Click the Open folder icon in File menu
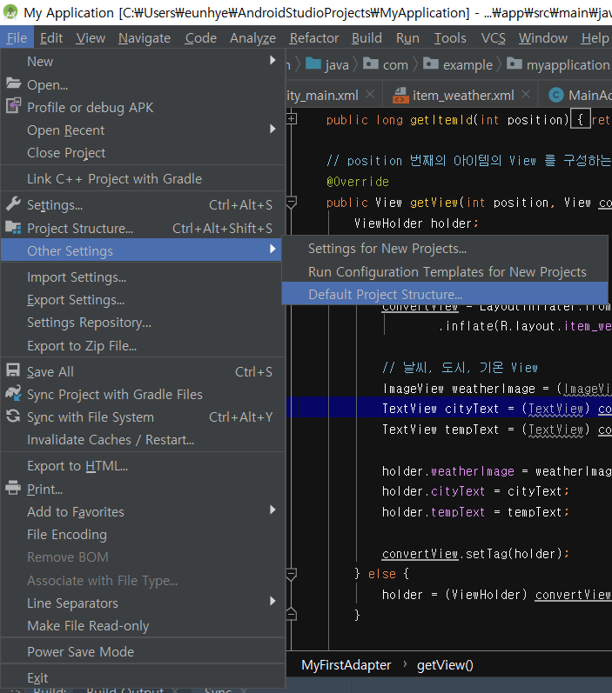 (13, 83)
